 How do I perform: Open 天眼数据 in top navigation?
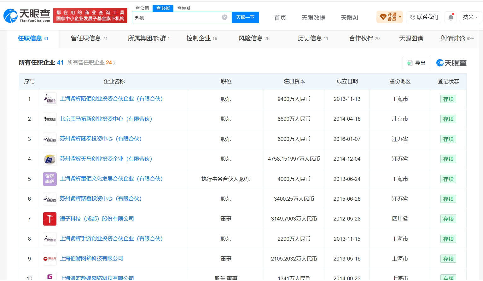click(313, 18)
